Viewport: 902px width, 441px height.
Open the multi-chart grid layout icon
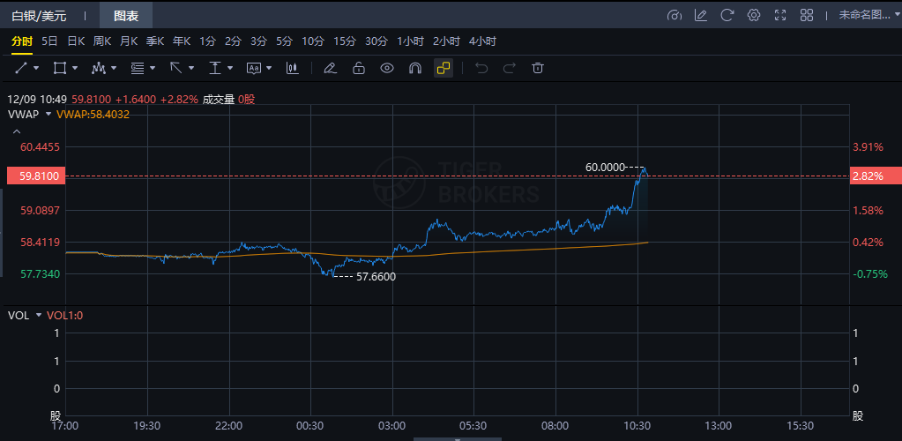[x=806, y=15]
